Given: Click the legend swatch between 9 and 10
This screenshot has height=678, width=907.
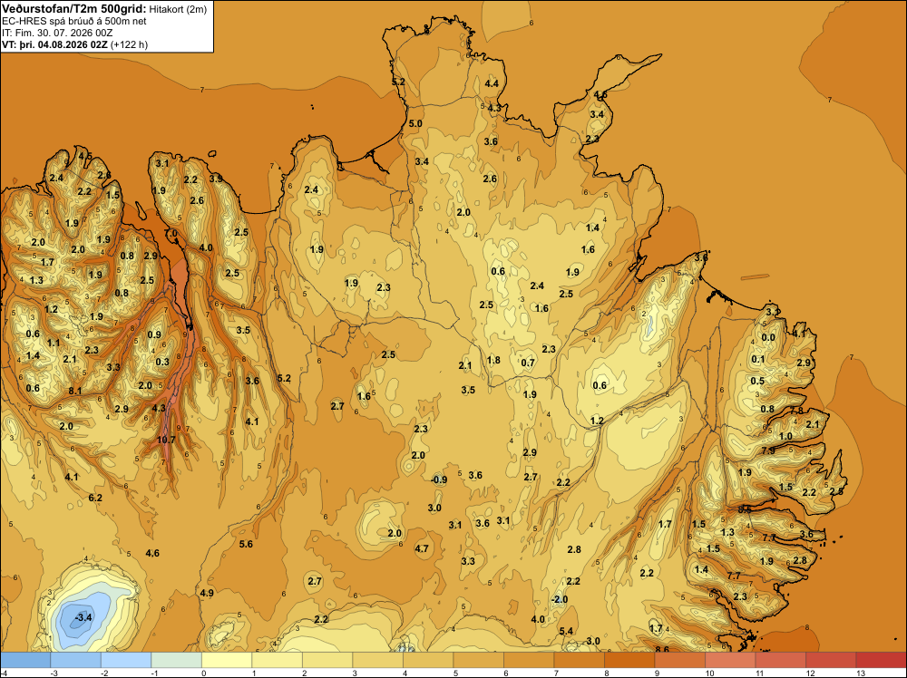Looking at the screenshot, I should point(679,660).
